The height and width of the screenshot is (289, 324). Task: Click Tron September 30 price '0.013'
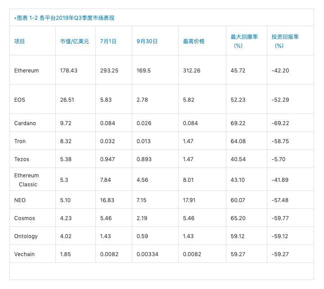tap(144, 141)
